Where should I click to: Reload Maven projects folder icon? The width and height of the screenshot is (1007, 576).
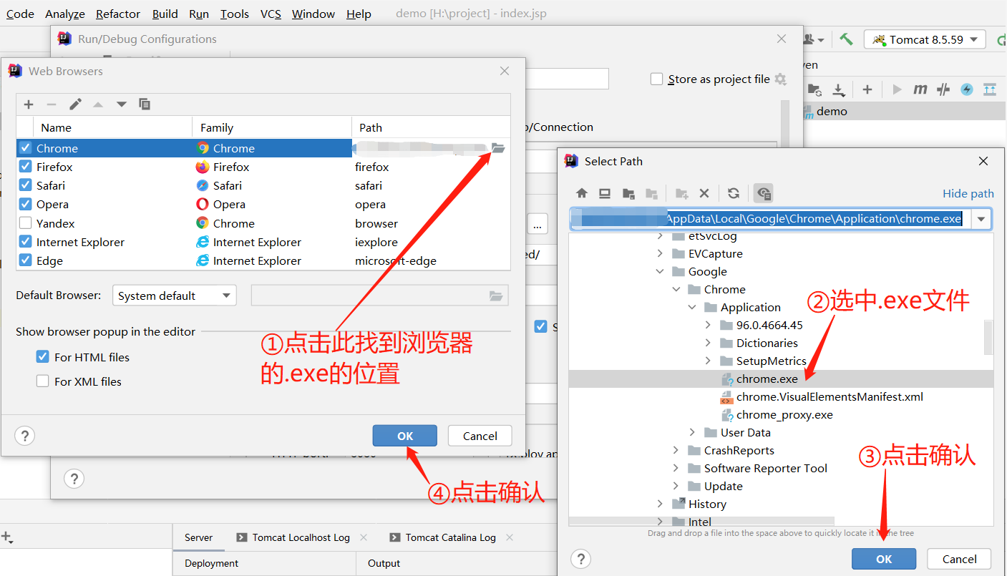pyautogui.click(x=814, y=89)
